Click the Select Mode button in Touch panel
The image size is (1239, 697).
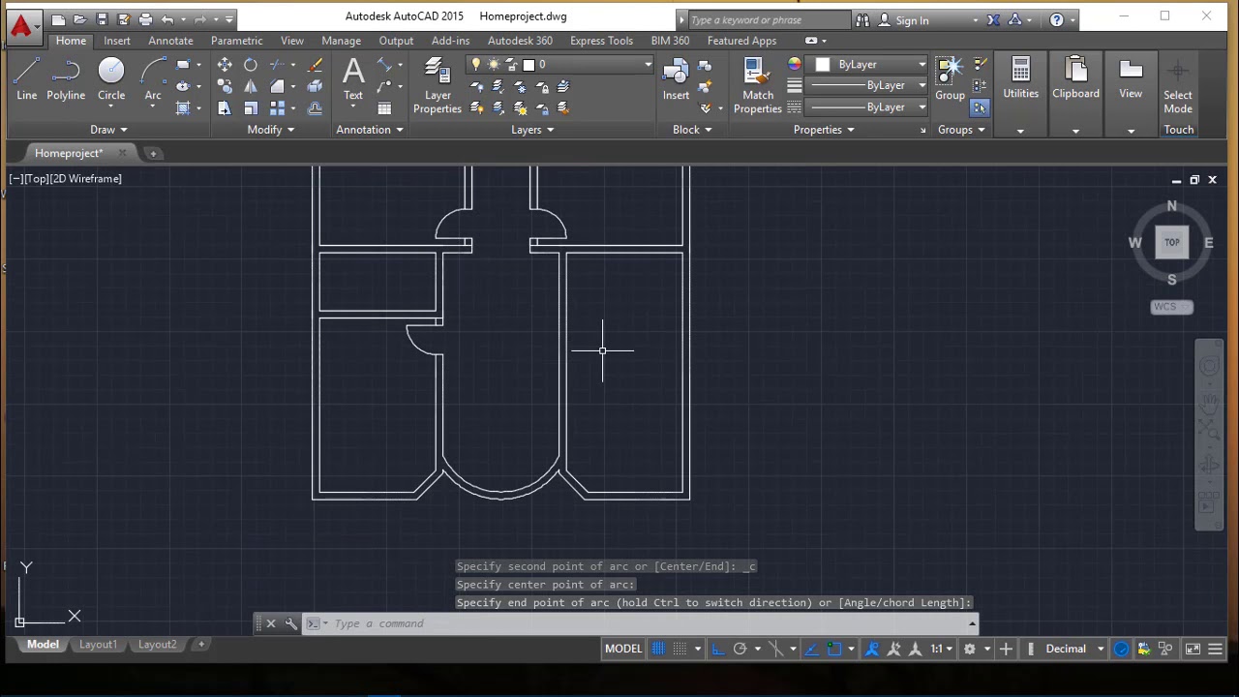click(x=1177, y=82)
